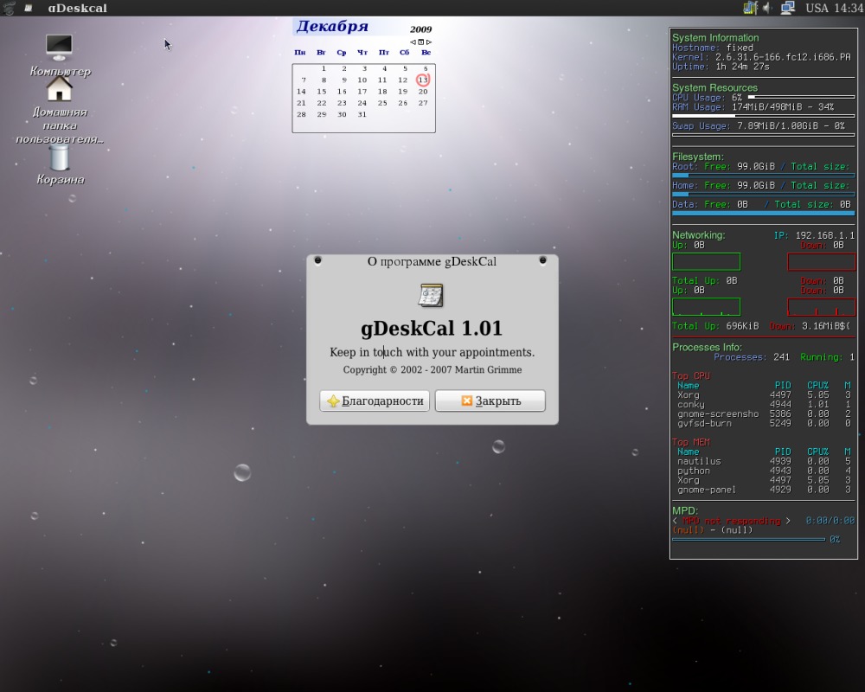Click the System Information heading in conky
This screenshot has height=692, width=865.
pos(715,37)
